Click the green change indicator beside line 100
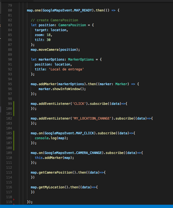Image resolution: width=173 pixels, height=208 pixels. click(14, 109)
